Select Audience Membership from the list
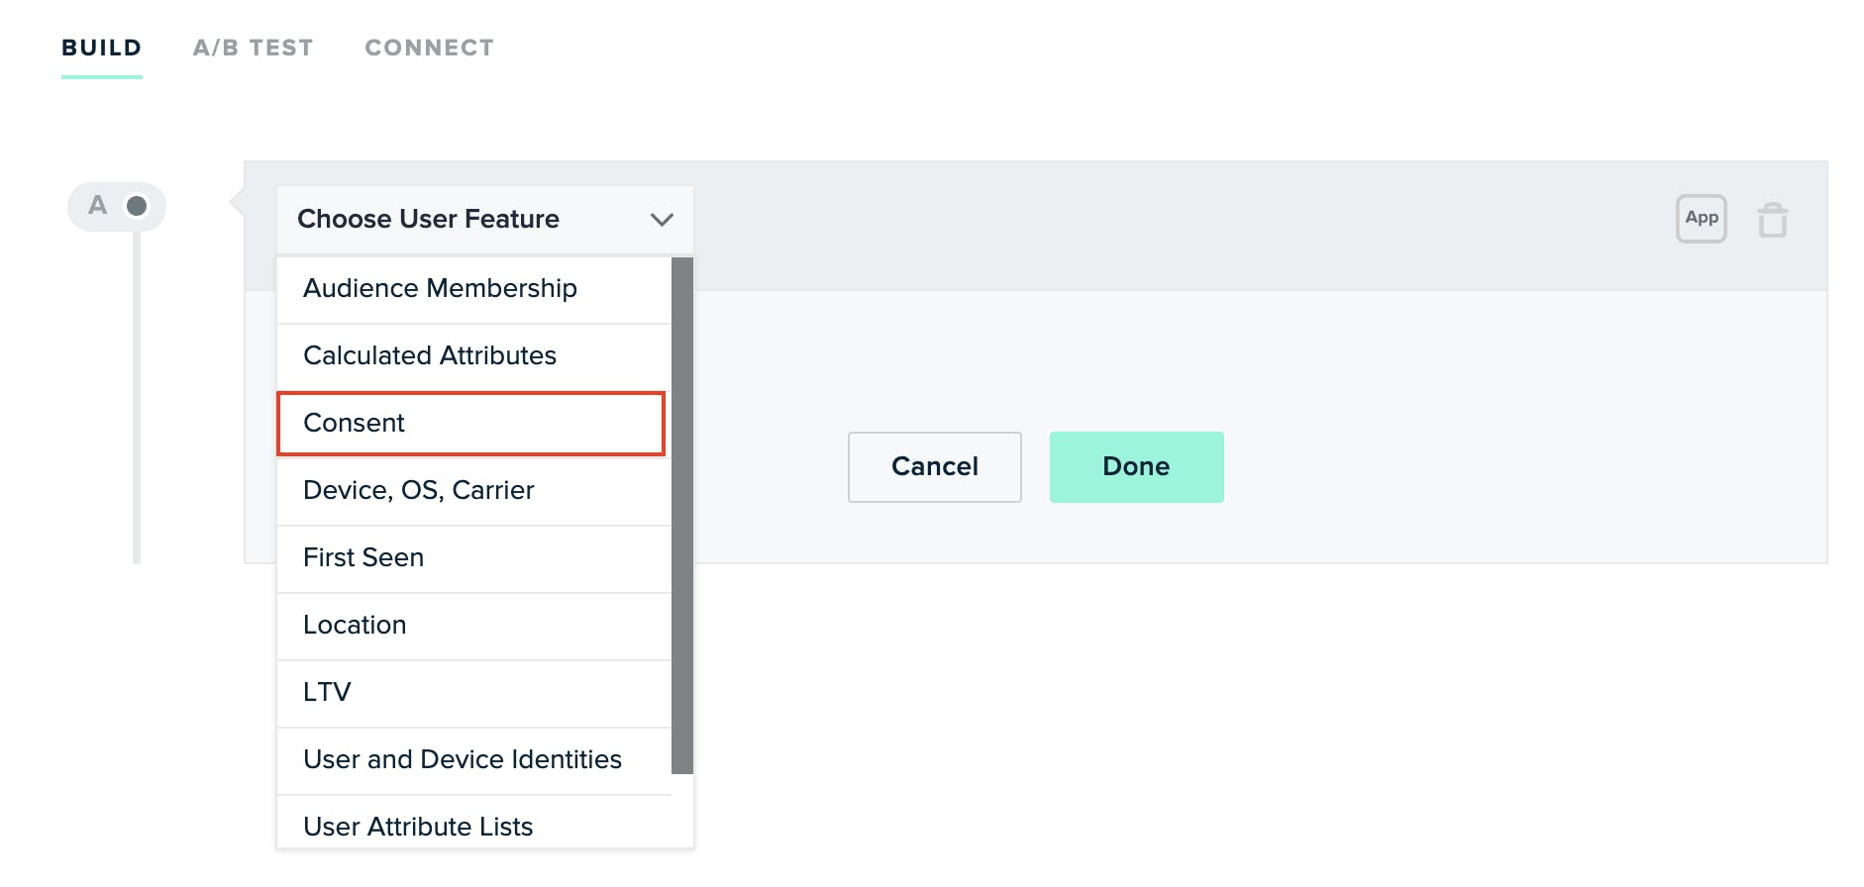This screenshot has height=887, width=1864. (441, 288)
